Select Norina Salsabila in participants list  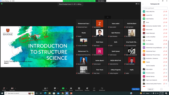tap(155, 66)
